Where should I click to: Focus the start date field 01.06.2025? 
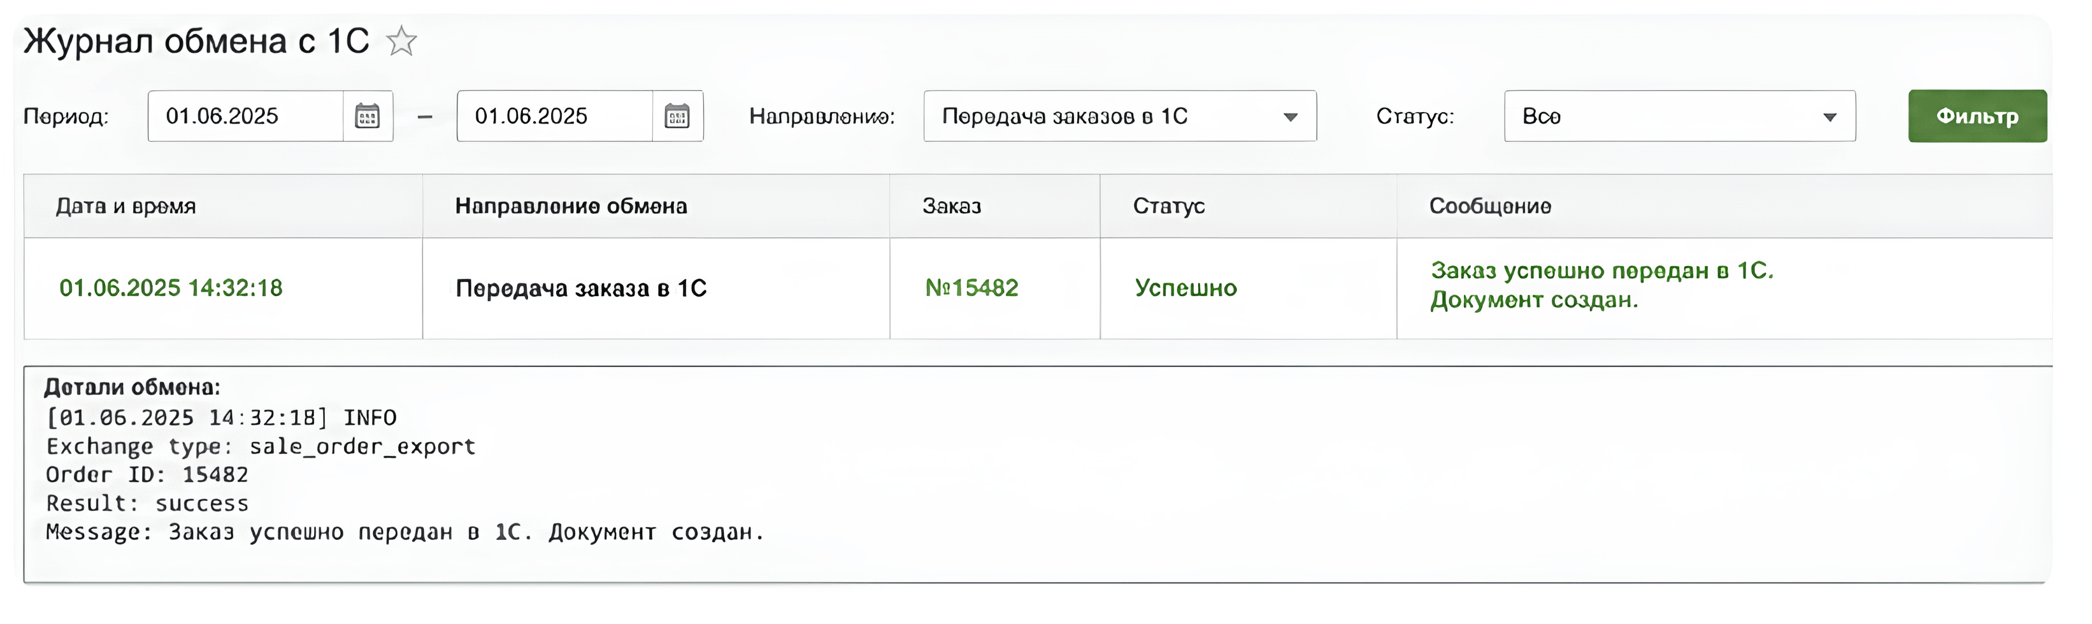[x=246, y=116]
